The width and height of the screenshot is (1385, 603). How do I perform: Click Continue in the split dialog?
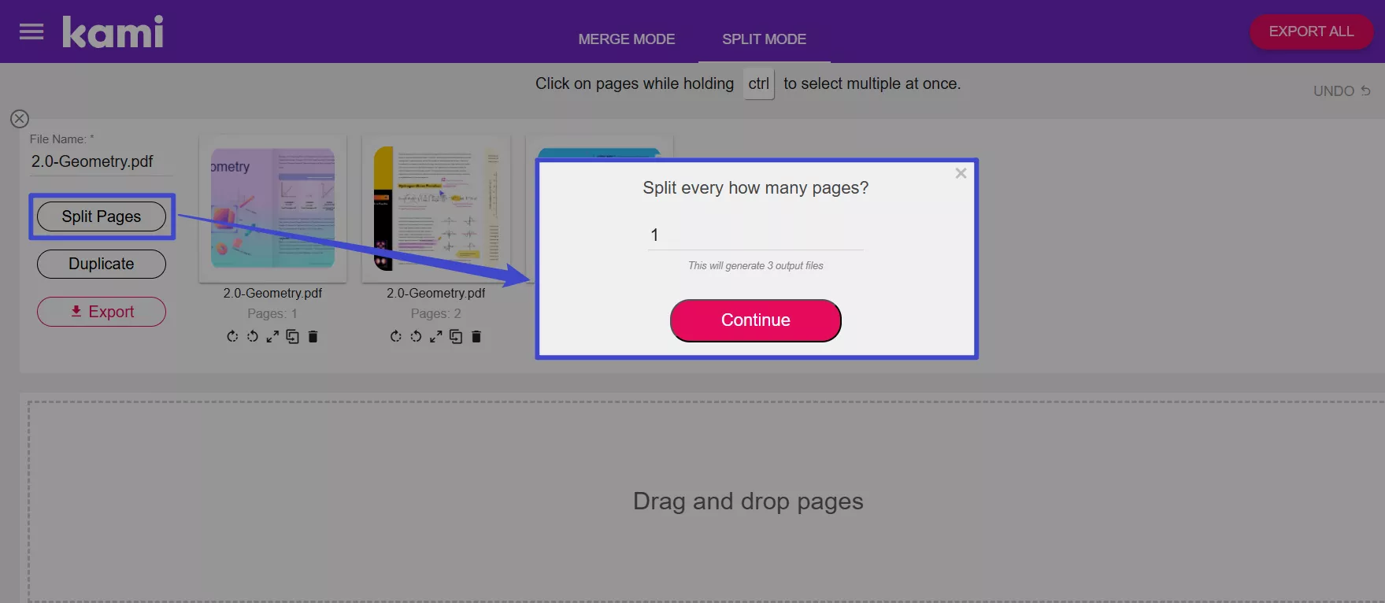(x=755, y=320)
